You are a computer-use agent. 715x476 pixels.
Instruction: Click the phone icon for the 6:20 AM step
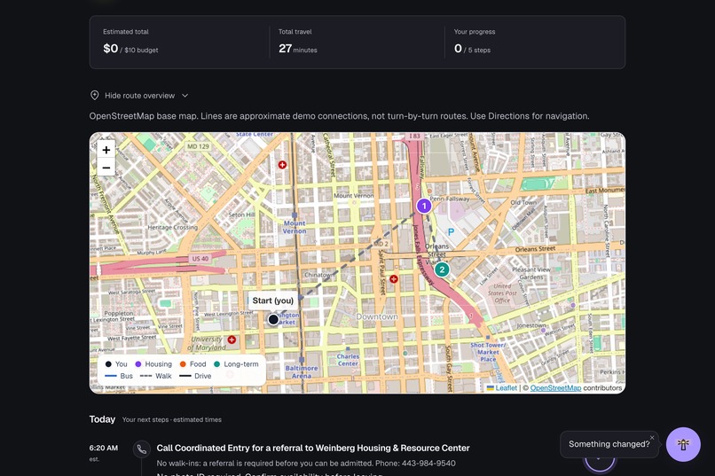tap(141, 449)
